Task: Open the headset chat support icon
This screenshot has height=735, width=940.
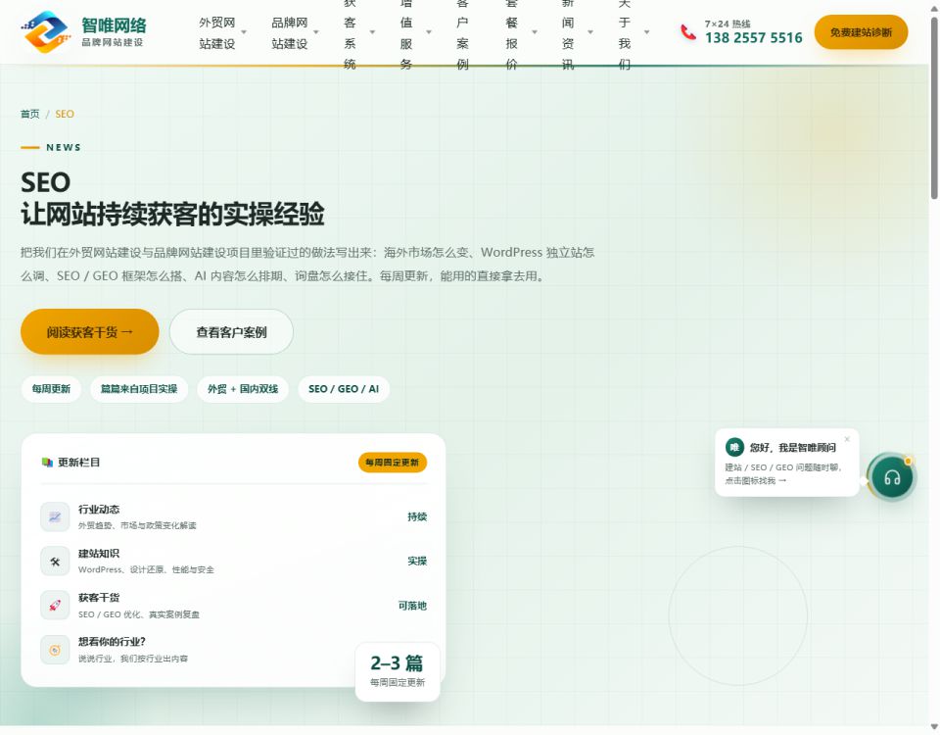Action: 891,477
